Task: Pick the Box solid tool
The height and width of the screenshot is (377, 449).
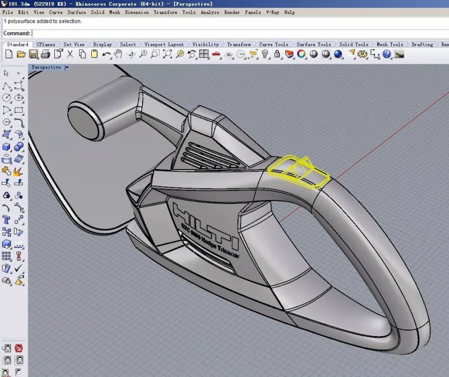Action: 6,147
